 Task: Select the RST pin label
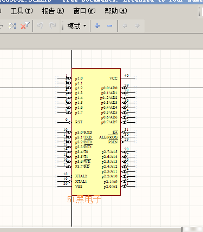point(78,122)
